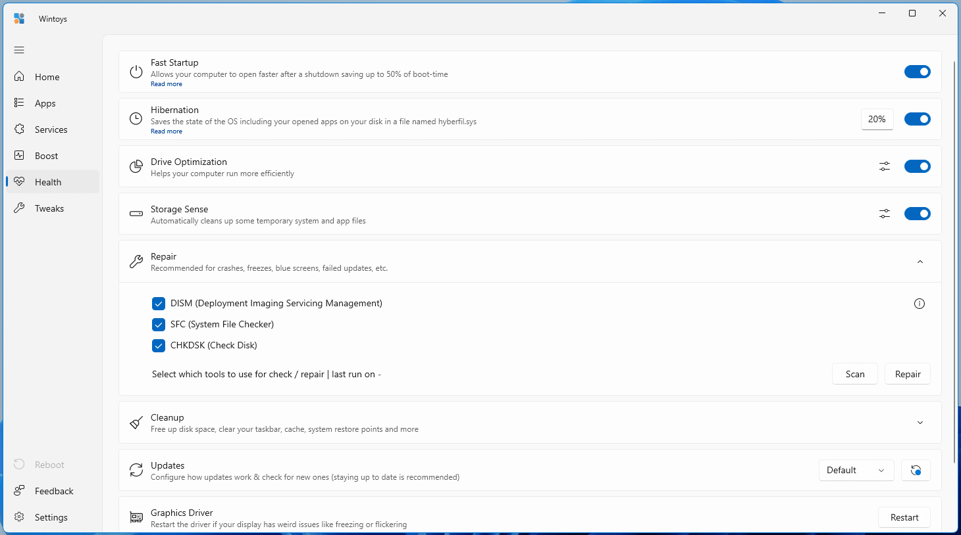Screen dimensions: 961x535
Task: Open the Settings page
Action: click(53, 517)
